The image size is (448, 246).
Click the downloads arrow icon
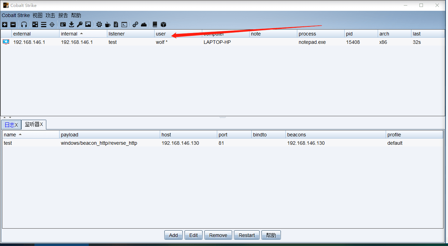click(x=71, y=24)
